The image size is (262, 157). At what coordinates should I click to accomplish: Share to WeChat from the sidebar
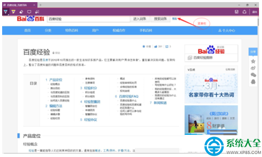click(x=253, y=75)
